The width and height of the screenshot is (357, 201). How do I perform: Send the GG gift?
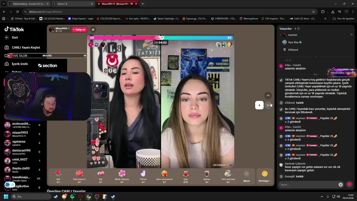tap(101, 176)
